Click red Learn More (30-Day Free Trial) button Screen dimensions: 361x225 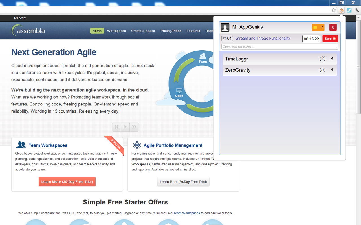coord(67,182)
